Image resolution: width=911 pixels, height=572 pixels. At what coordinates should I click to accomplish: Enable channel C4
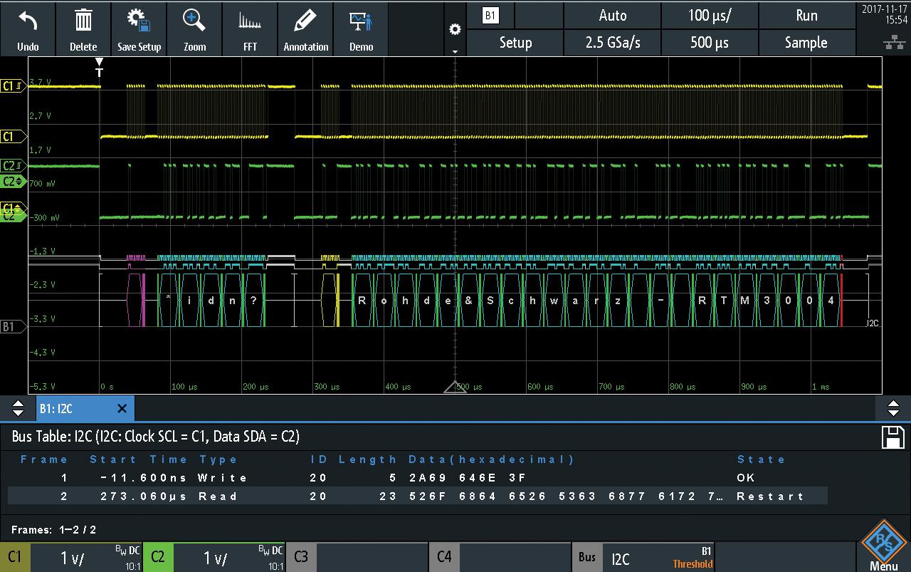tap(500, 557)
